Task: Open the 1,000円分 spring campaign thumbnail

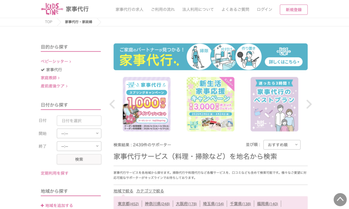Action: click(147, 104)
